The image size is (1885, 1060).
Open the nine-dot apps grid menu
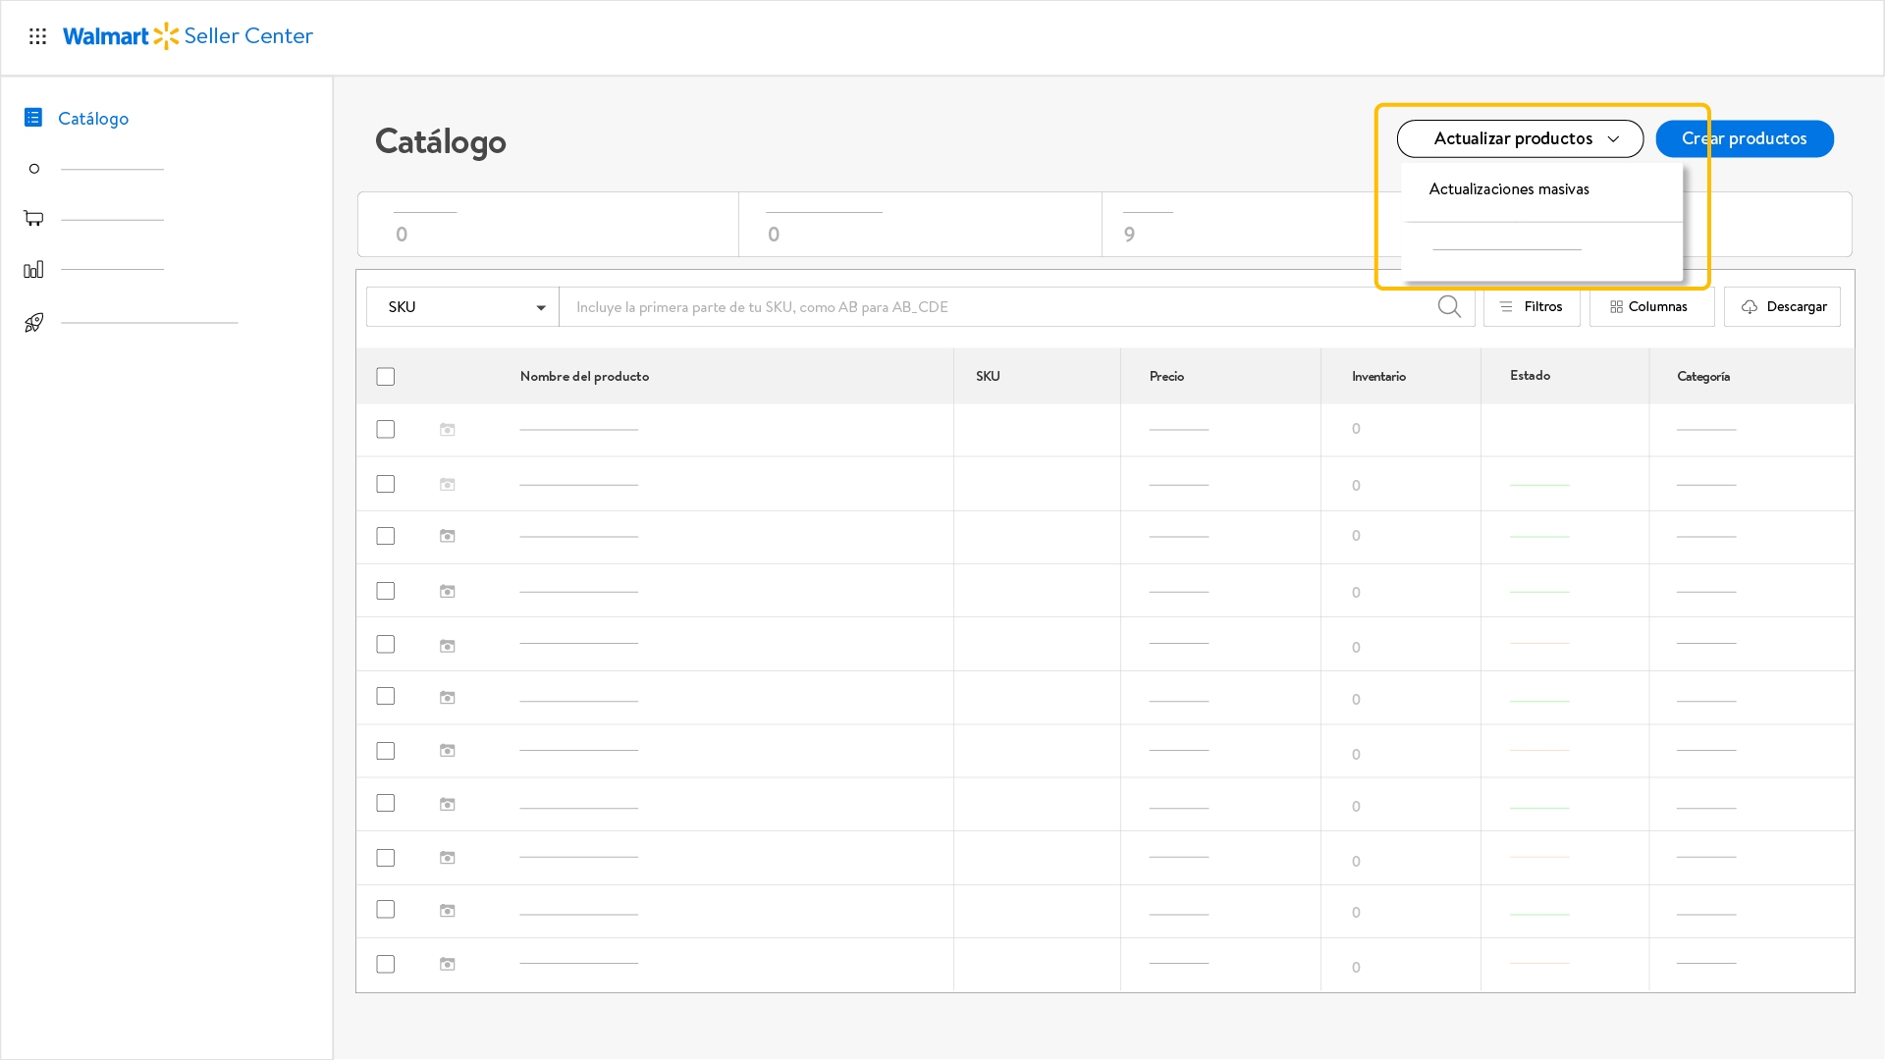(x=37, y=36)
